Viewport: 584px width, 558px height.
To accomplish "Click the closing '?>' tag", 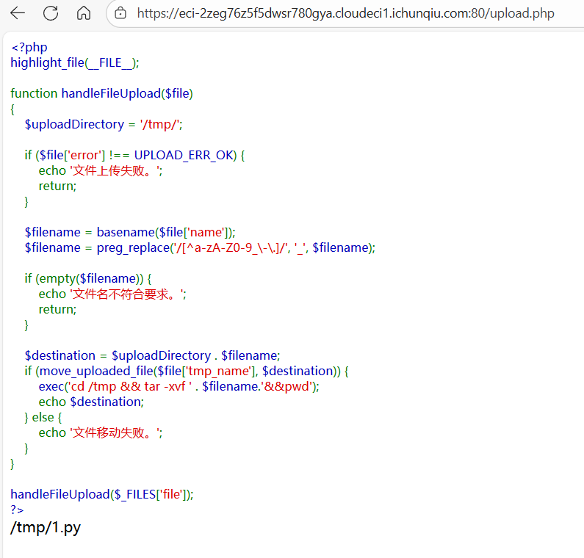I will coord(17,510).
